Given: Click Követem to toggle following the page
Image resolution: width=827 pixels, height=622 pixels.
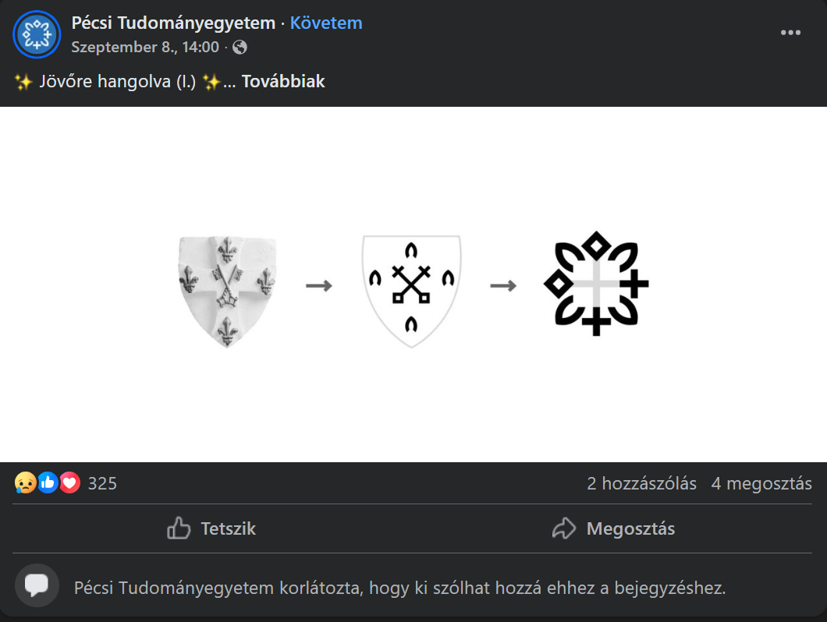Looking at the screenshot, I should click(326, 23).
